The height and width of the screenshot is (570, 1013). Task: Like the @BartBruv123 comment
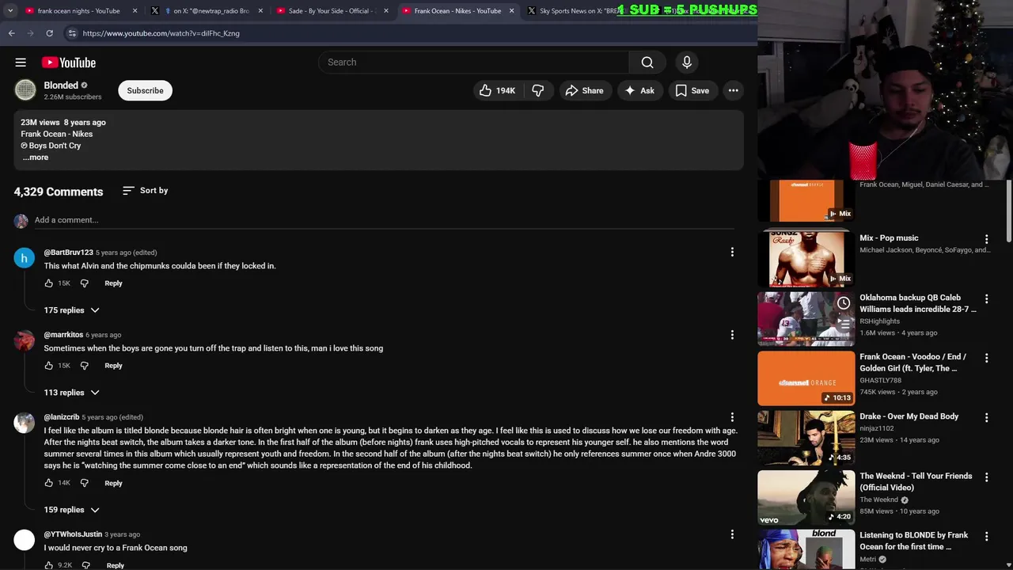pos(49,283)
